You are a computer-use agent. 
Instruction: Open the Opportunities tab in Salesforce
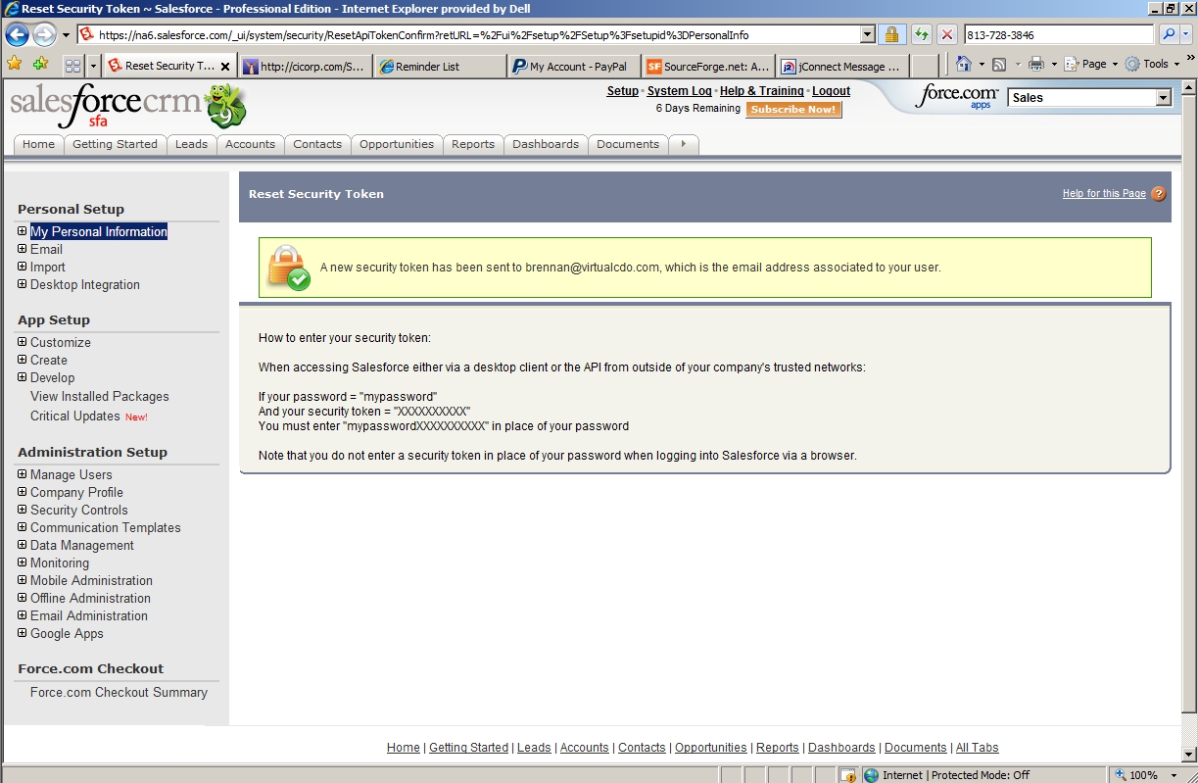[397, 144]
